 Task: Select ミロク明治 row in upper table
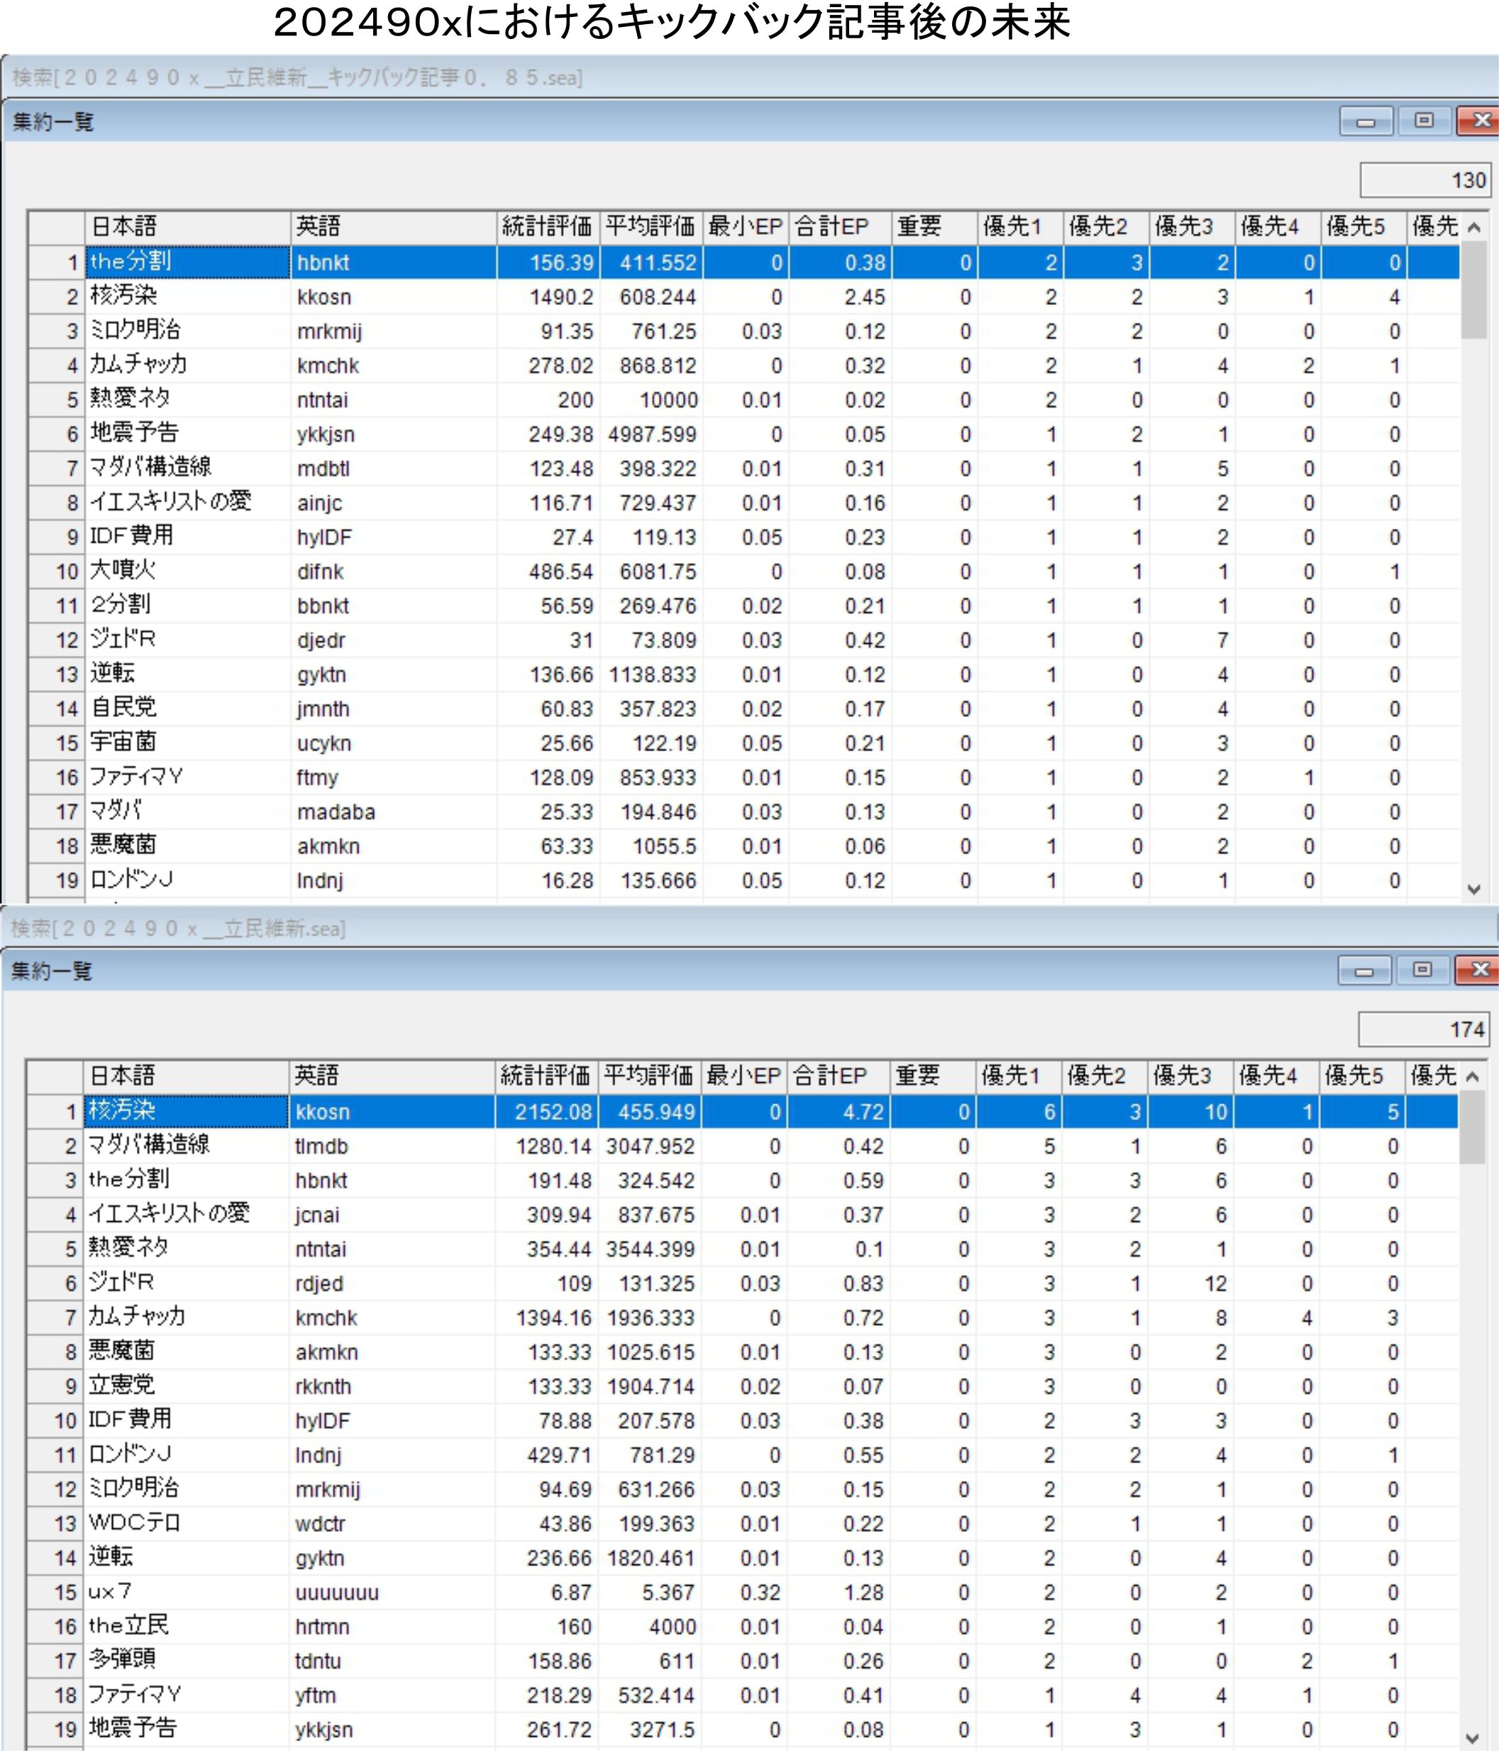tap(744, 331)
